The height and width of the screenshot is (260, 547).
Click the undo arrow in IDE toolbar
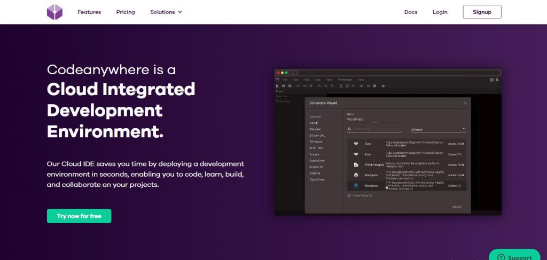[298, 86]
